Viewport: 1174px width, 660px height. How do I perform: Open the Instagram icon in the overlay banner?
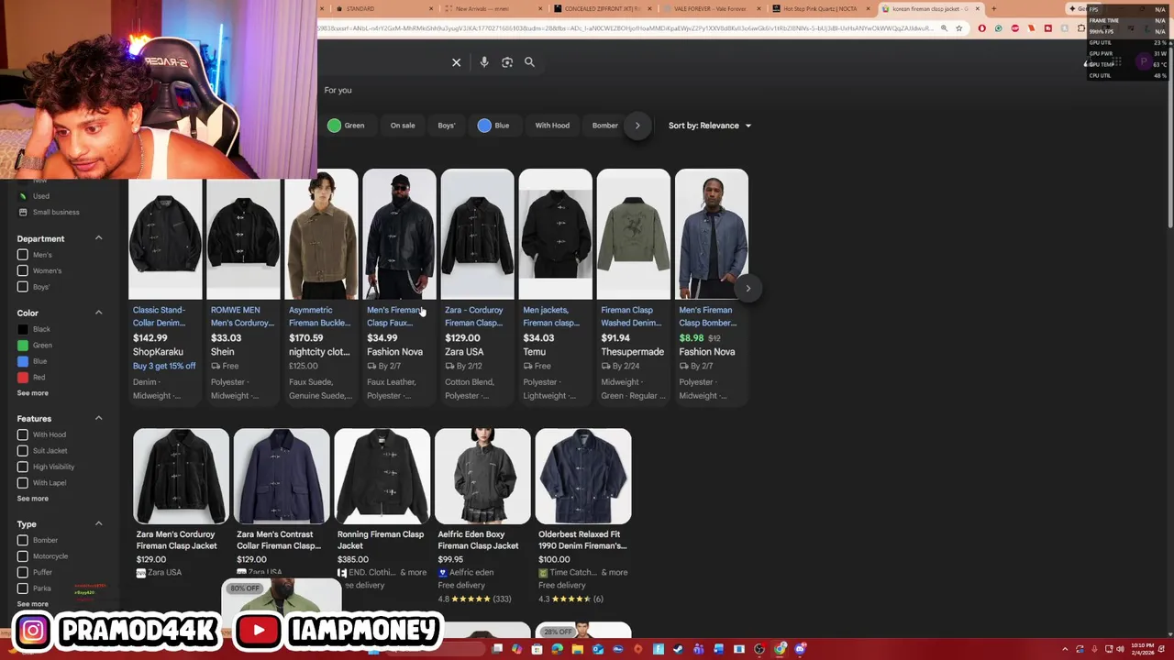click(32, 631)
